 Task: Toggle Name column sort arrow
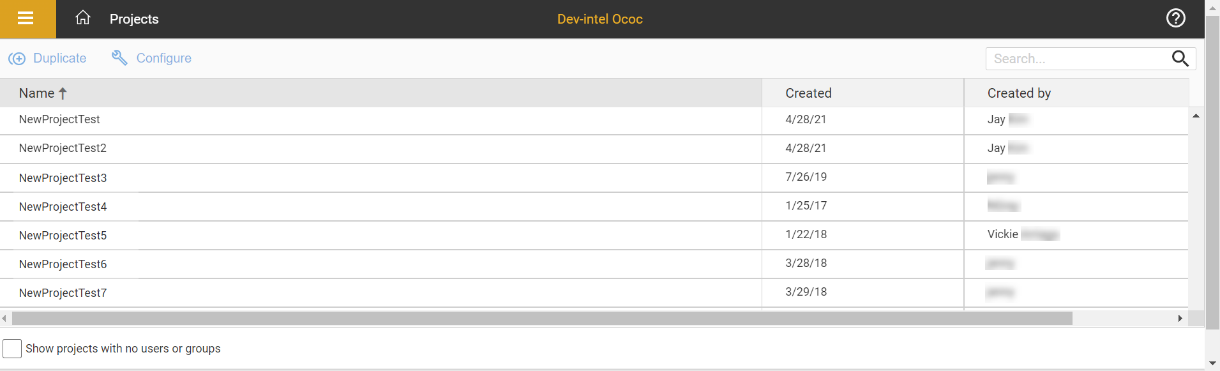click(x=63, y=93)
